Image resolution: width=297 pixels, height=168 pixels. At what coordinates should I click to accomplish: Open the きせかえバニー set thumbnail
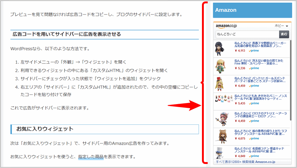coord(224,99)
